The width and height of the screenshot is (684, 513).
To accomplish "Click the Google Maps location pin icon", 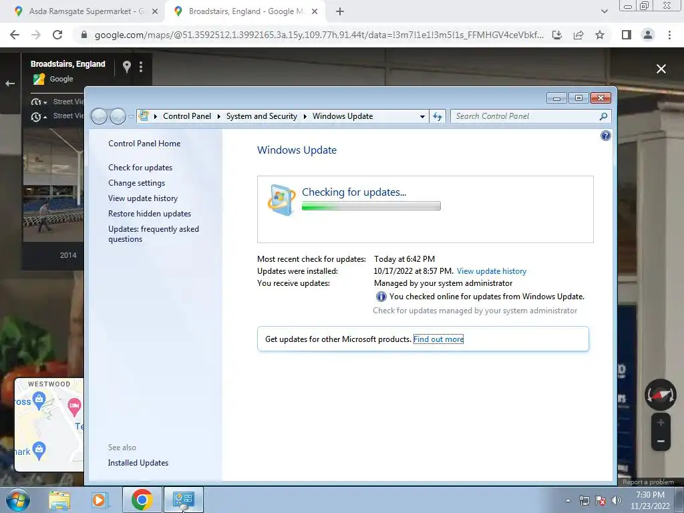I will tap(126, 67).
